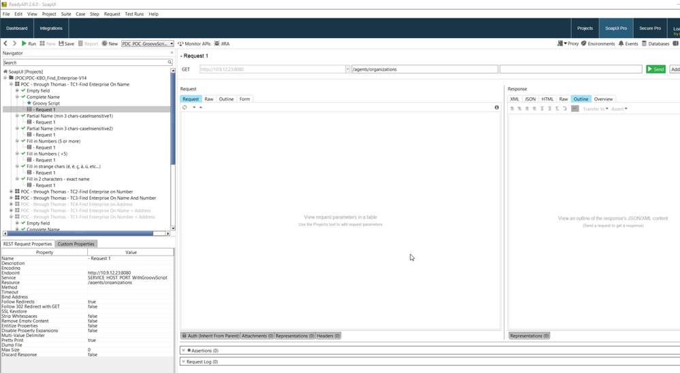Click the green Run play icon
This screenshot has height=373, width=680.
pos(25,43)
